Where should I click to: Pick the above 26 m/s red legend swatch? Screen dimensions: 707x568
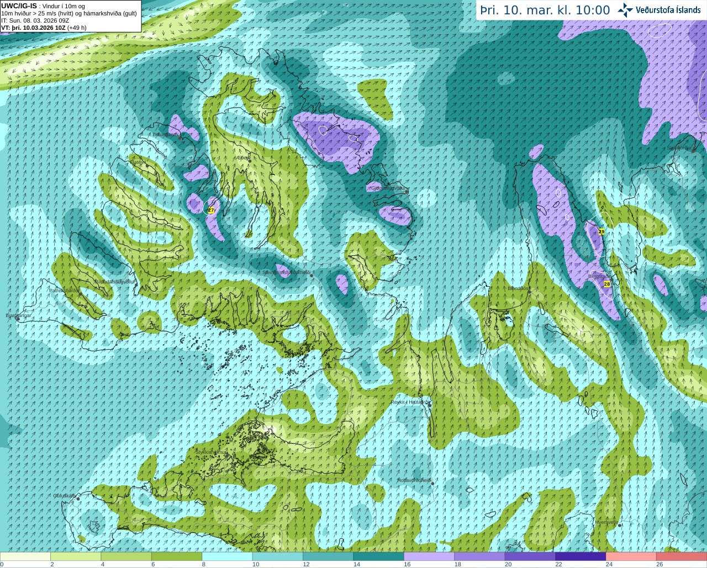pos(682,556)
